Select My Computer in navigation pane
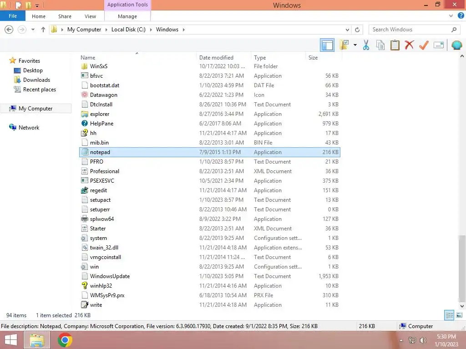Image resolution: width=466 pixels, height=349 pixels. click(35, 109)
